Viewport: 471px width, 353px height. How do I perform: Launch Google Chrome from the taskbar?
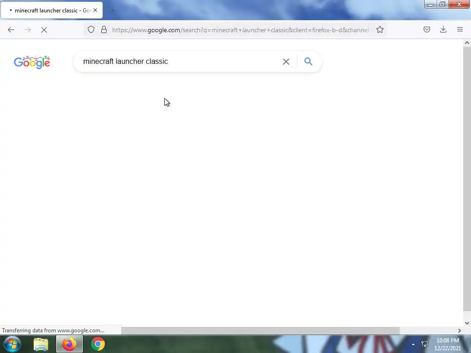98,344
